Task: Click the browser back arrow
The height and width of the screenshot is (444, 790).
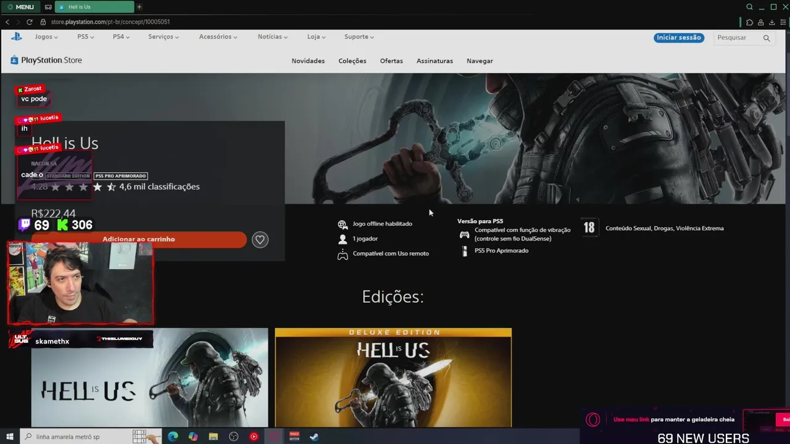Action: [x=7, y=22]
